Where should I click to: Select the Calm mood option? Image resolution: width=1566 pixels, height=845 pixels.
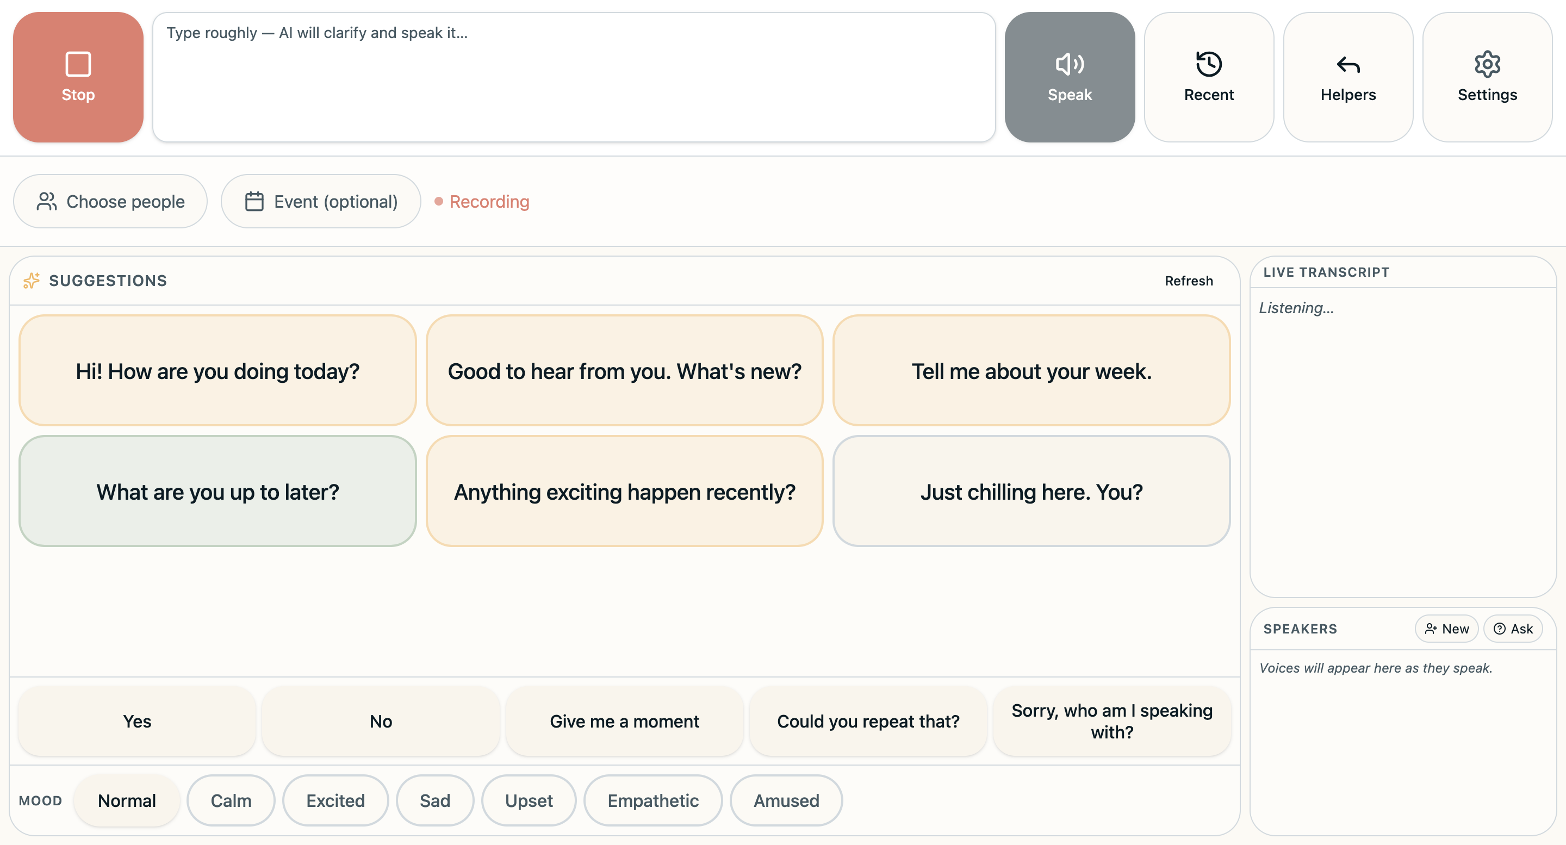(231, 800)
